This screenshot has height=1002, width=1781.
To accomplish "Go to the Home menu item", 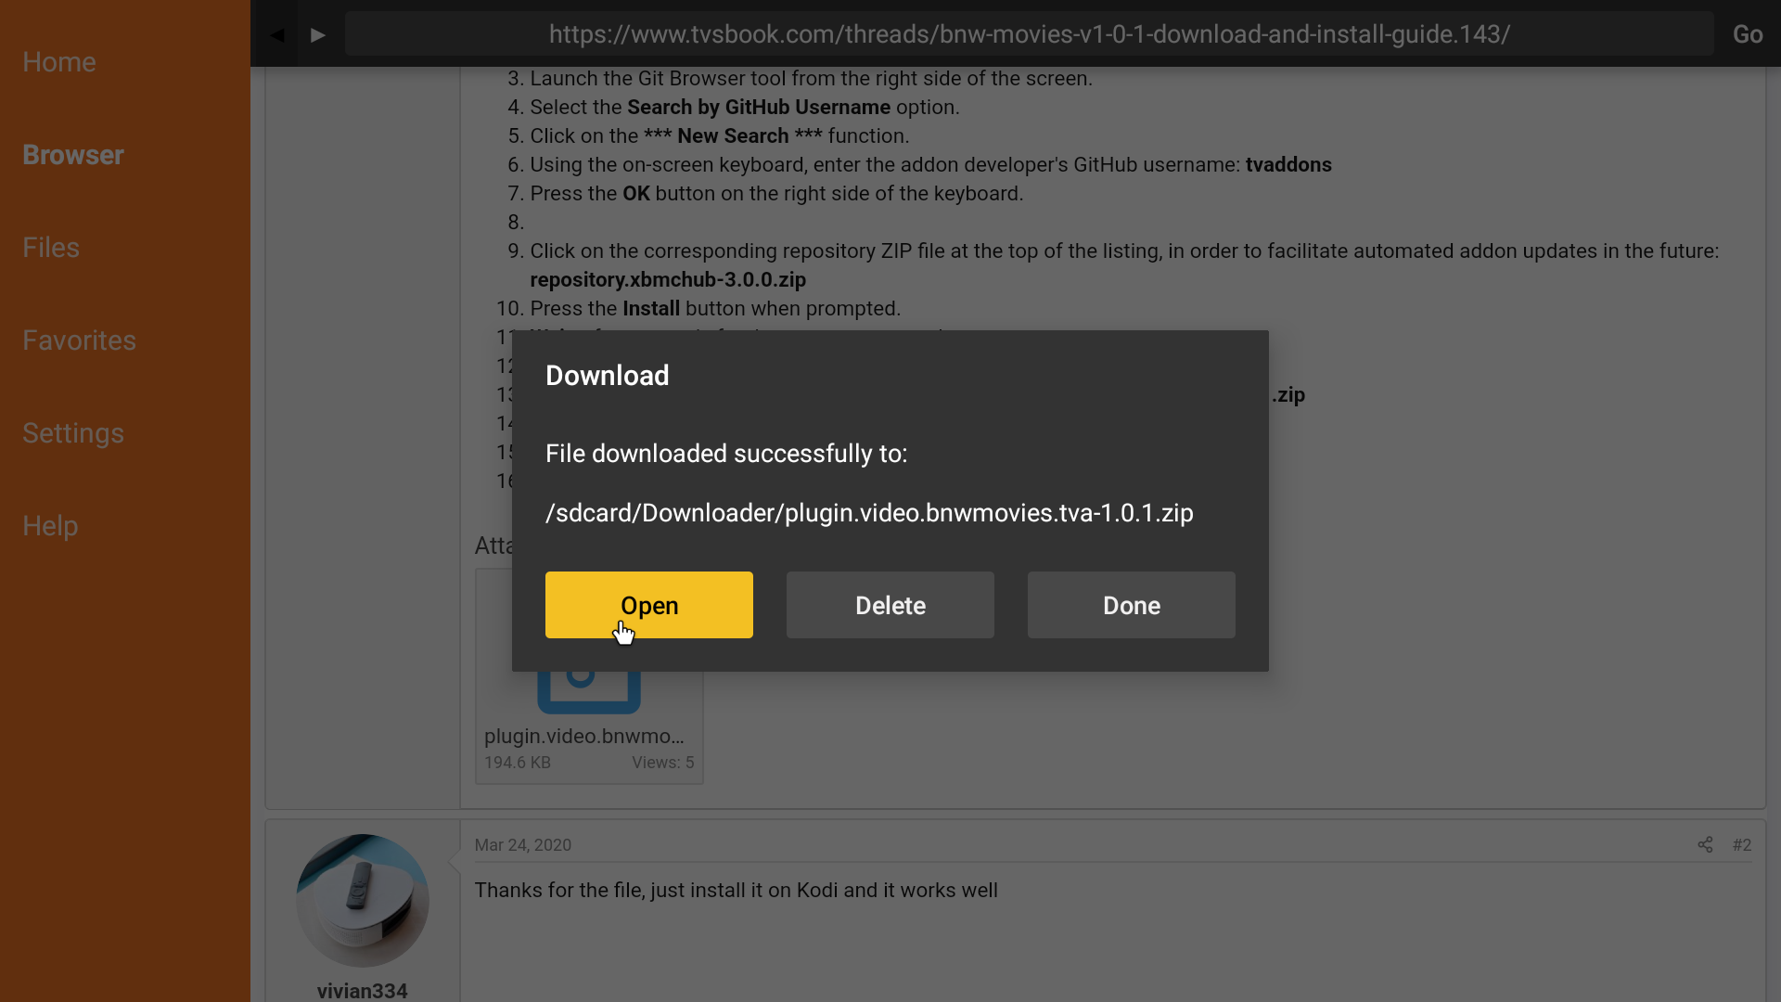I will 59,62.
